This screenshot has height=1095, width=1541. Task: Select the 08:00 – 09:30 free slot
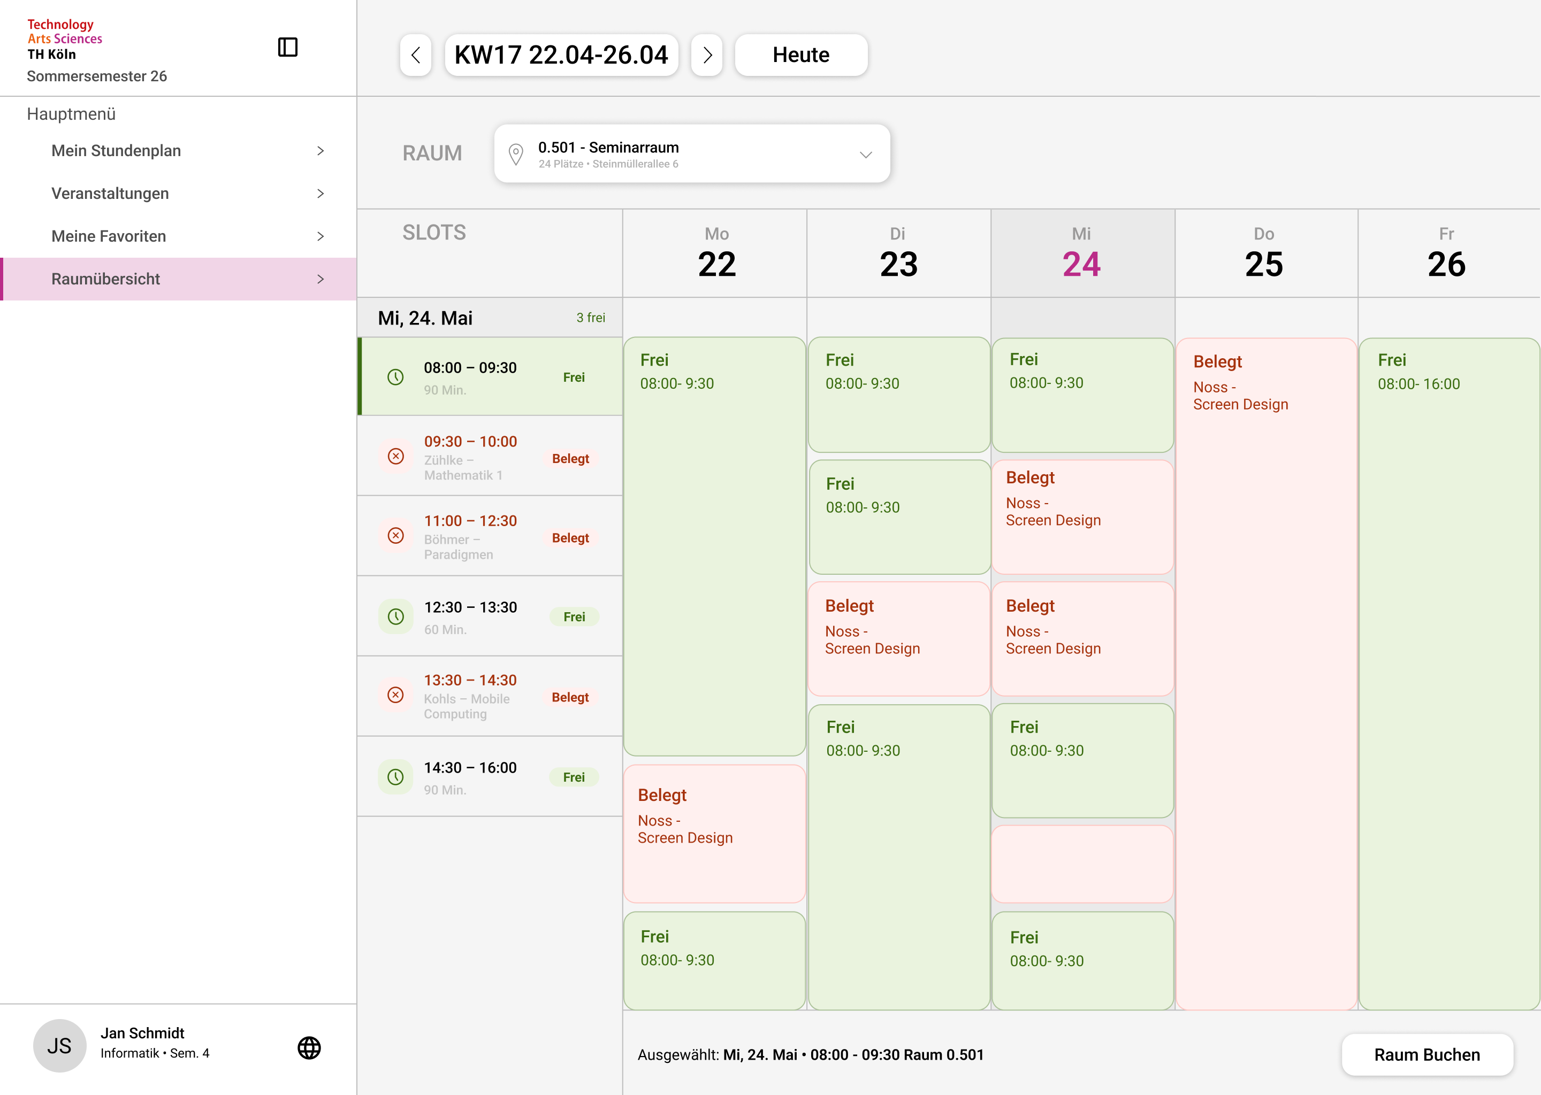[490, 376]
